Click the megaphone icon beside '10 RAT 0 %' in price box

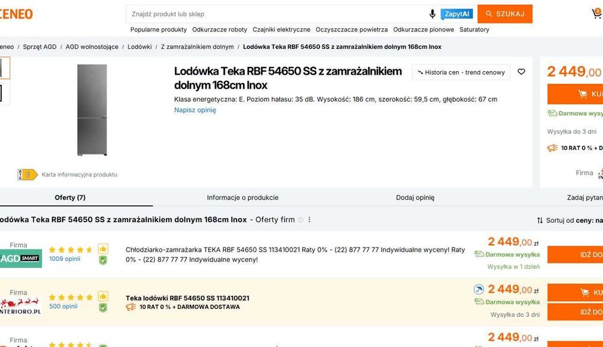pyautogui.click(x=552, y=148)
